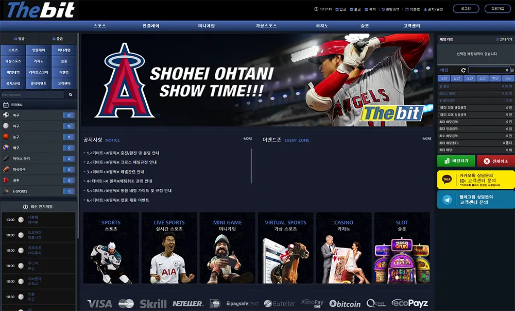Click the Enter keyword search field

(32, 95)
